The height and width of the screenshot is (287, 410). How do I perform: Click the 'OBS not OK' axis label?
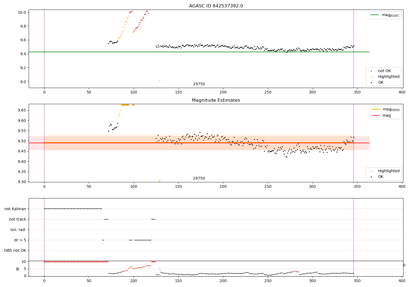click(x=15, y=250)
